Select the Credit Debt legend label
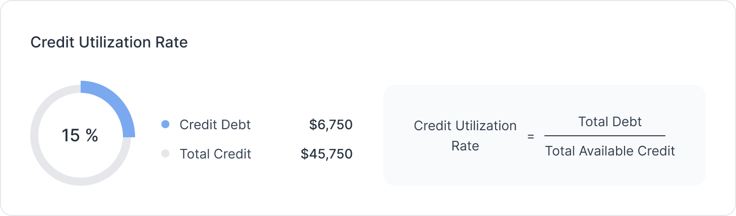This screenshot has width=736, height=216. pos(215,124)
